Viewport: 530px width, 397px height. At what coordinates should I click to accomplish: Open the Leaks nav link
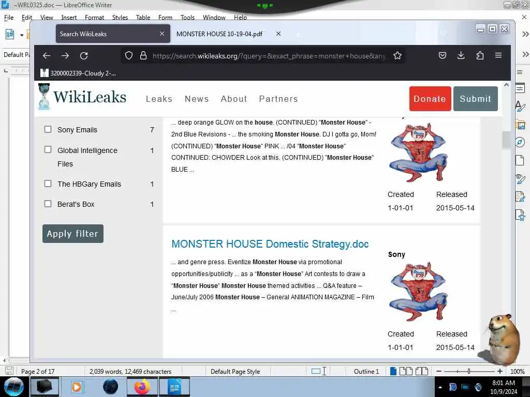[x=159, y=99]
